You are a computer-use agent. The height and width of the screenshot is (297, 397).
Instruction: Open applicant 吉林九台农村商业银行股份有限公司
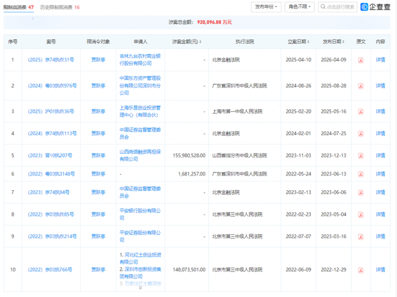tap(140, 60)
